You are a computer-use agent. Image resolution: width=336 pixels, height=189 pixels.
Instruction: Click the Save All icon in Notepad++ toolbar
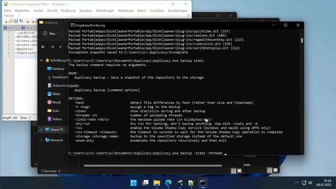21,21
